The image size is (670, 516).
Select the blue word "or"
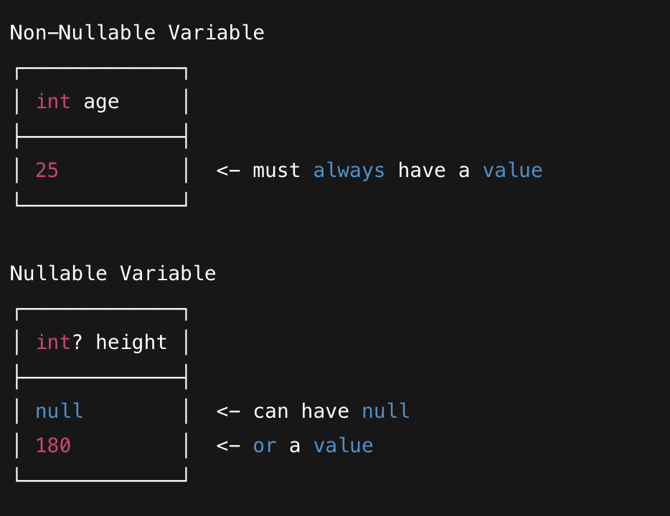coord(265,446)
